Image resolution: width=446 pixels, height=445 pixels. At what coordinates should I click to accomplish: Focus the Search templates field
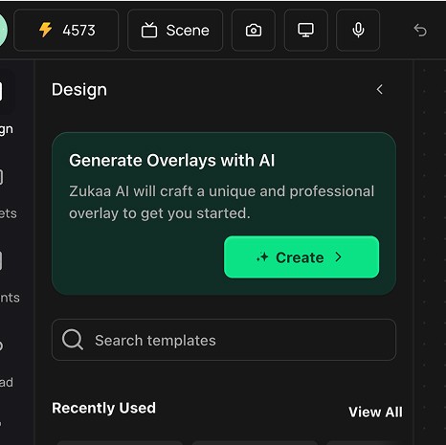(224, 340)
